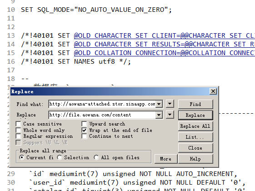255x191 pixels.
Task: Enable the Regular expression checkbox
Action: 18,136
